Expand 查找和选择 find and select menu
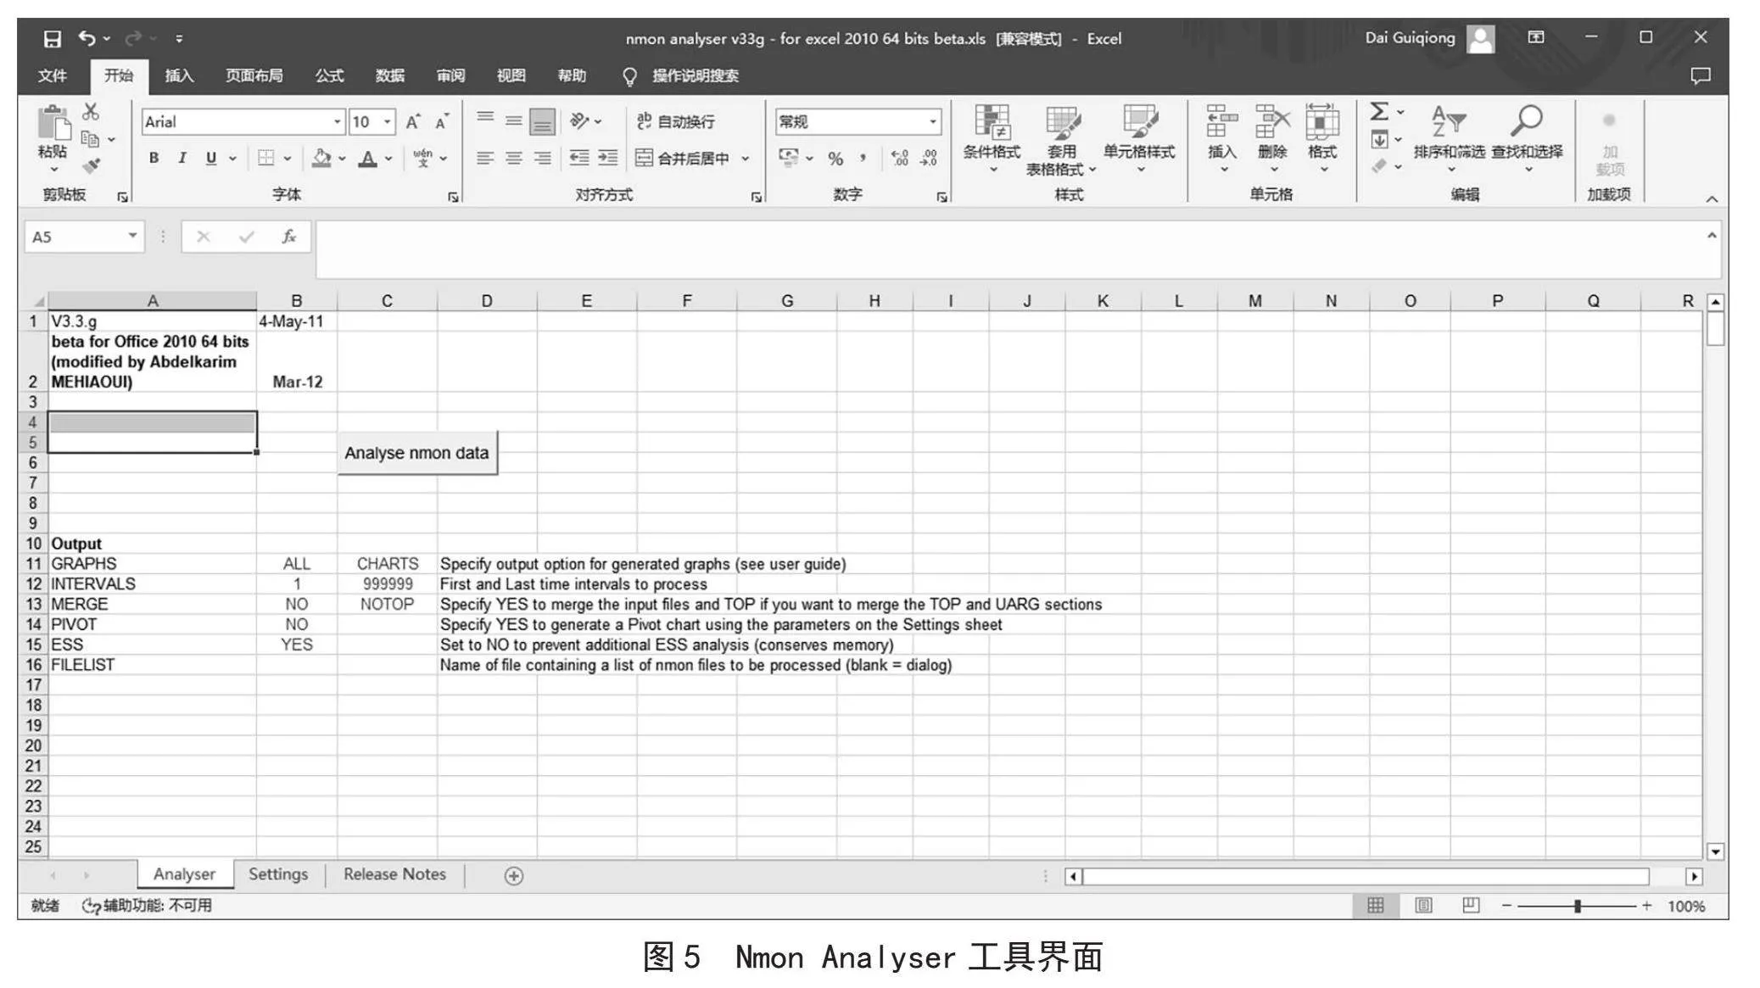This screenshot has width=1760, height=988. click(x=1527, y=141)
